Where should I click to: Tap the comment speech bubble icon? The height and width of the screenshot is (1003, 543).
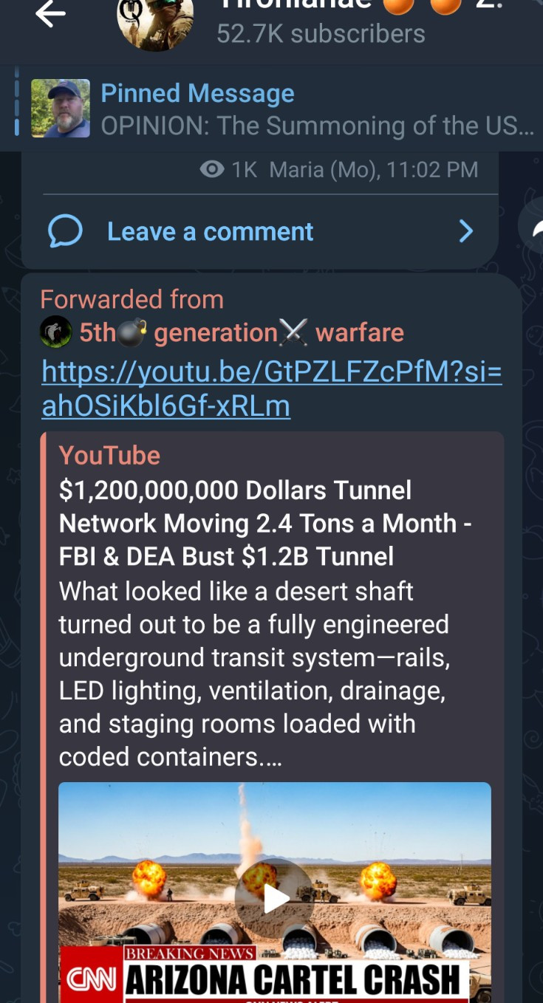click(65, 232)
